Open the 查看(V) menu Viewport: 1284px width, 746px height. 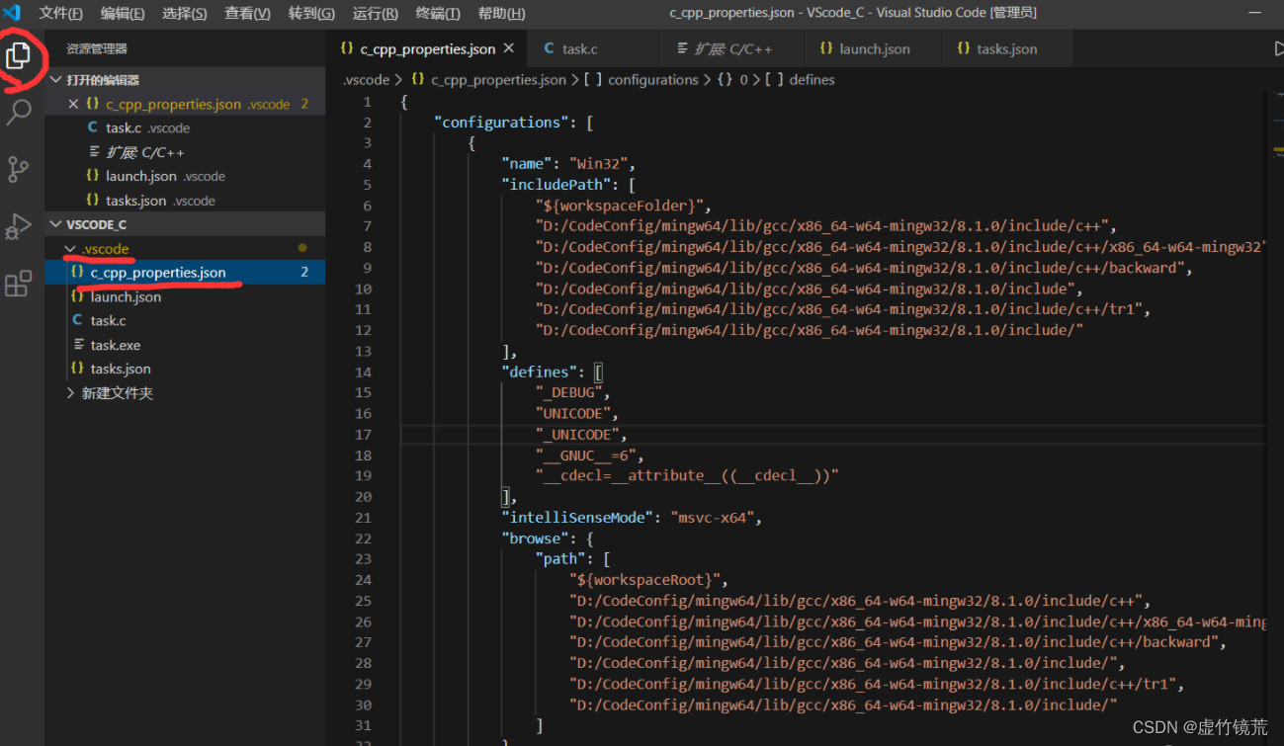tap(247, 13)
